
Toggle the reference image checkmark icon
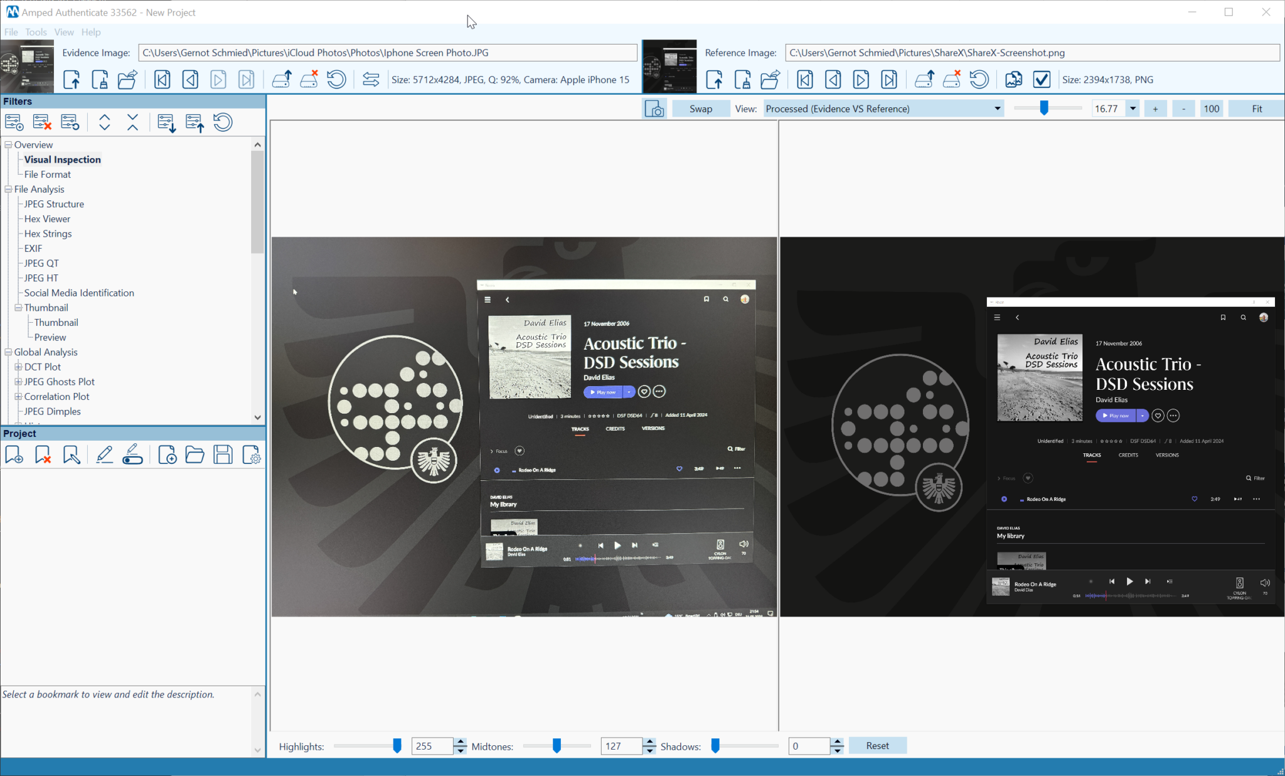[x=1042, y=80]
